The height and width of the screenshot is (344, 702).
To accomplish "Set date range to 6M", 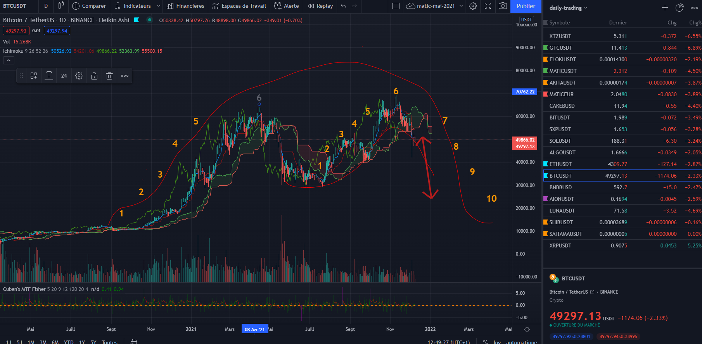I will [x=55, y=342].
